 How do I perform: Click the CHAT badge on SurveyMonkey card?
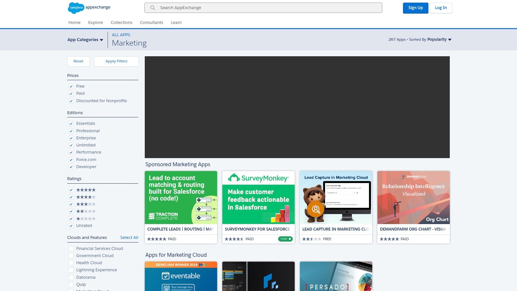285,239
